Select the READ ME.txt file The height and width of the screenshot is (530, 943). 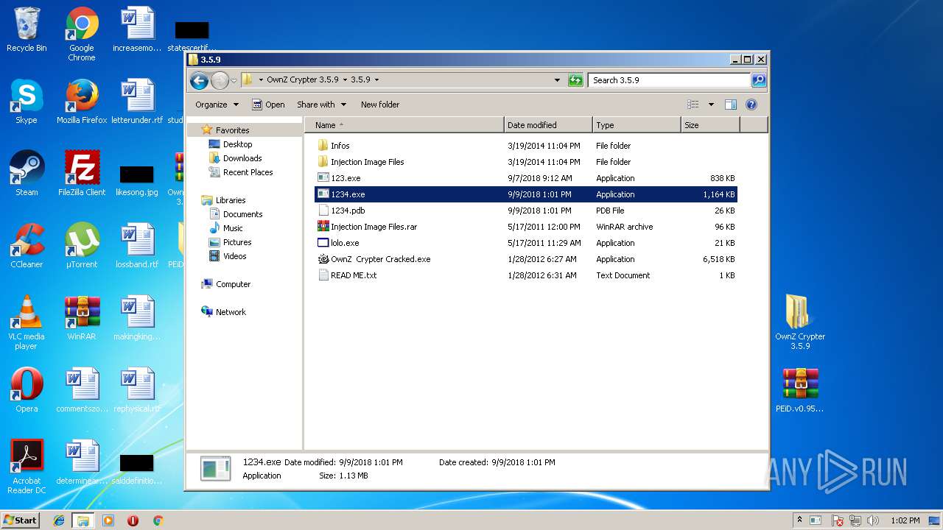(x=526, y=275)
